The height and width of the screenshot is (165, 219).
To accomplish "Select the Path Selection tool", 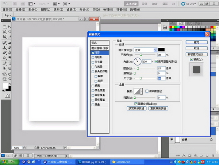I will click(x=4, y=68).
